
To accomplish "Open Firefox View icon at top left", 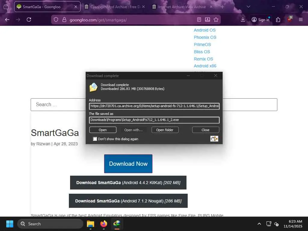I will coord(6,7).
